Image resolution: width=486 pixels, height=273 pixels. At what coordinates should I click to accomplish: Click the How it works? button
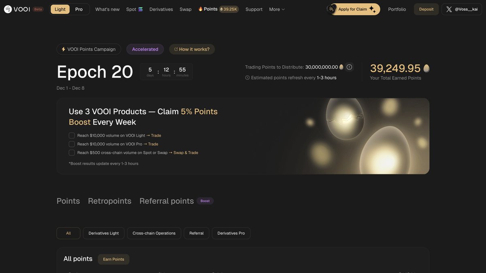pyautogui.click(x=192, y=49)
